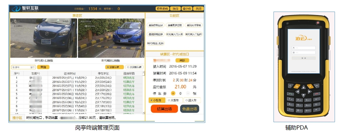The image size is (353, 132).
Task: Click 结算此车 link in row 1
Action: [129, 78]
